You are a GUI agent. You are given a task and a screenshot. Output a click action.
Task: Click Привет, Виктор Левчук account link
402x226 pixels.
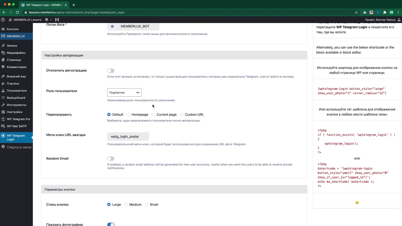[380, 19]
